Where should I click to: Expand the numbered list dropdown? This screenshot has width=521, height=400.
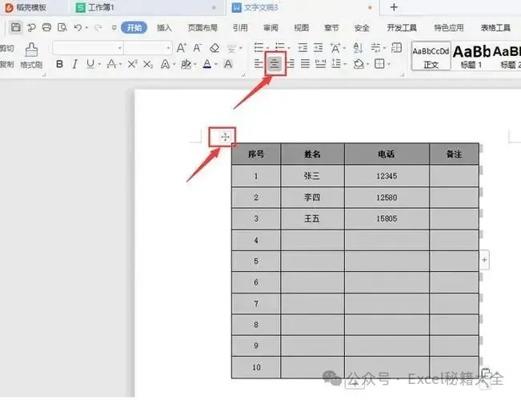(x=288, y=49)
